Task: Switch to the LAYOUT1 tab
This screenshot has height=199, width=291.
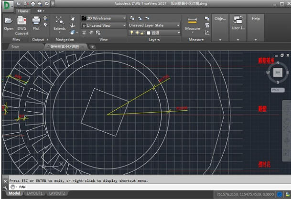Action: [x=34, y=193]
